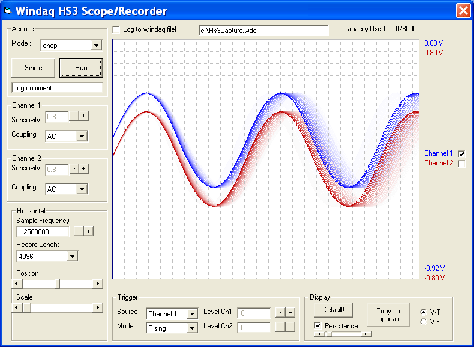
Task: Click the Persistence slider thumb
Action: pyautogui.click(x=329, y=334)
